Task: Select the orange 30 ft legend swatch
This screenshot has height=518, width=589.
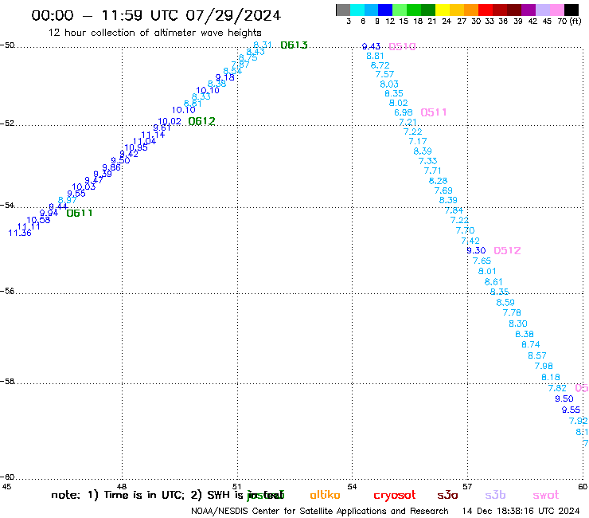Action: point(471,10)
